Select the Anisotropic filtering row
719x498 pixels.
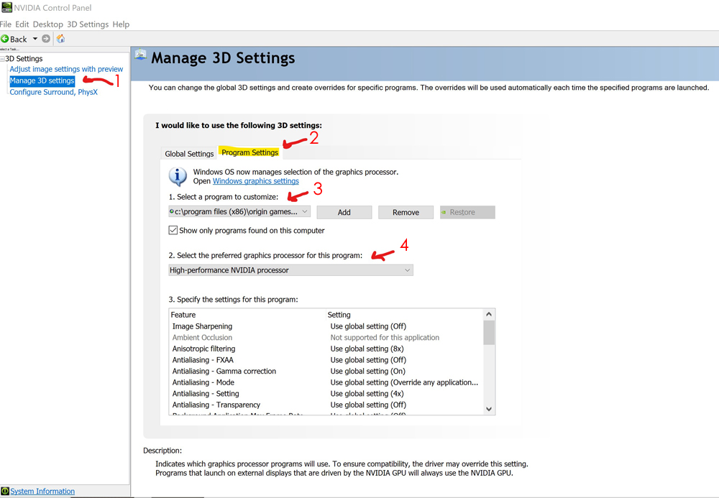[x=204, y=349]
